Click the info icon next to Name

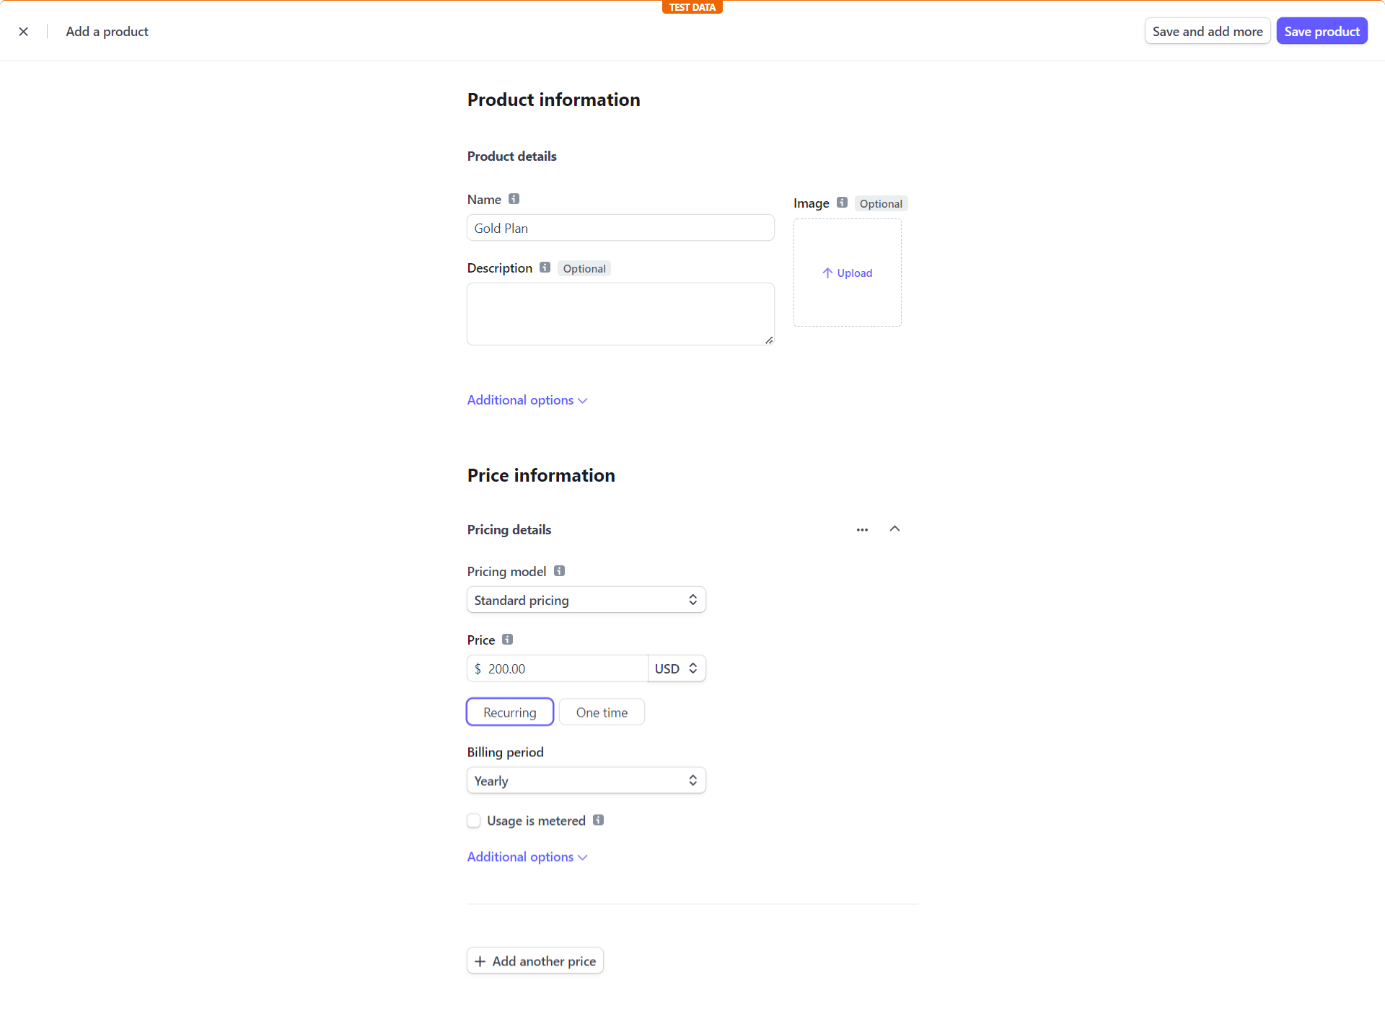point(514,199)
